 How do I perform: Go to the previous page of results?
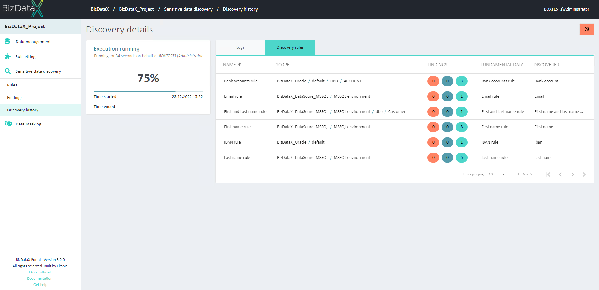click(560, 174)
